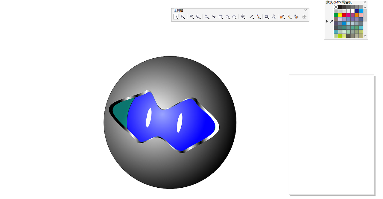Select the Smart Fill tool
The image size is (383, 199).
pos(296,17)
